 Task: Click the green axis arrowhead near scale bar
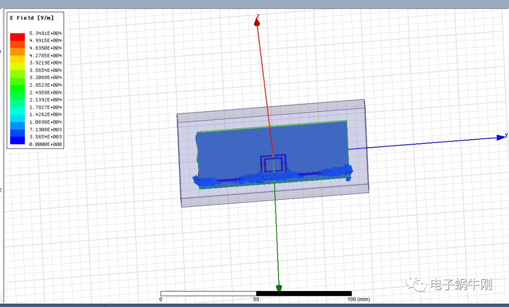279,287
